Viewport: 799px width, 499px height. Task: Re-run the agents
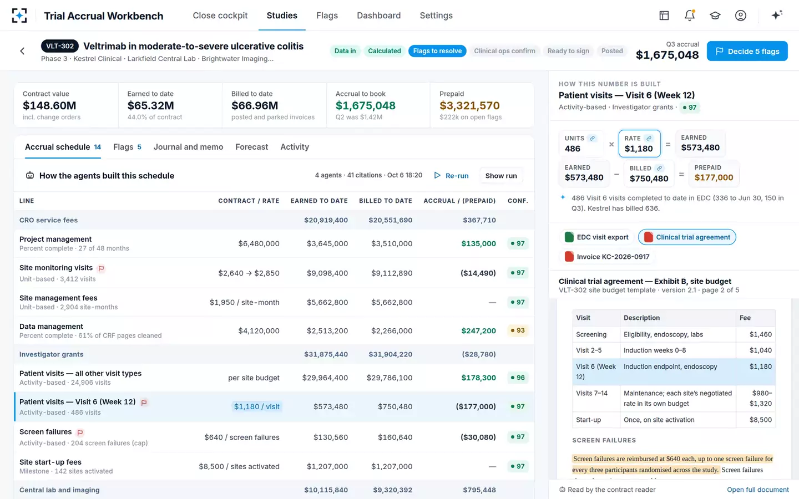451,176
